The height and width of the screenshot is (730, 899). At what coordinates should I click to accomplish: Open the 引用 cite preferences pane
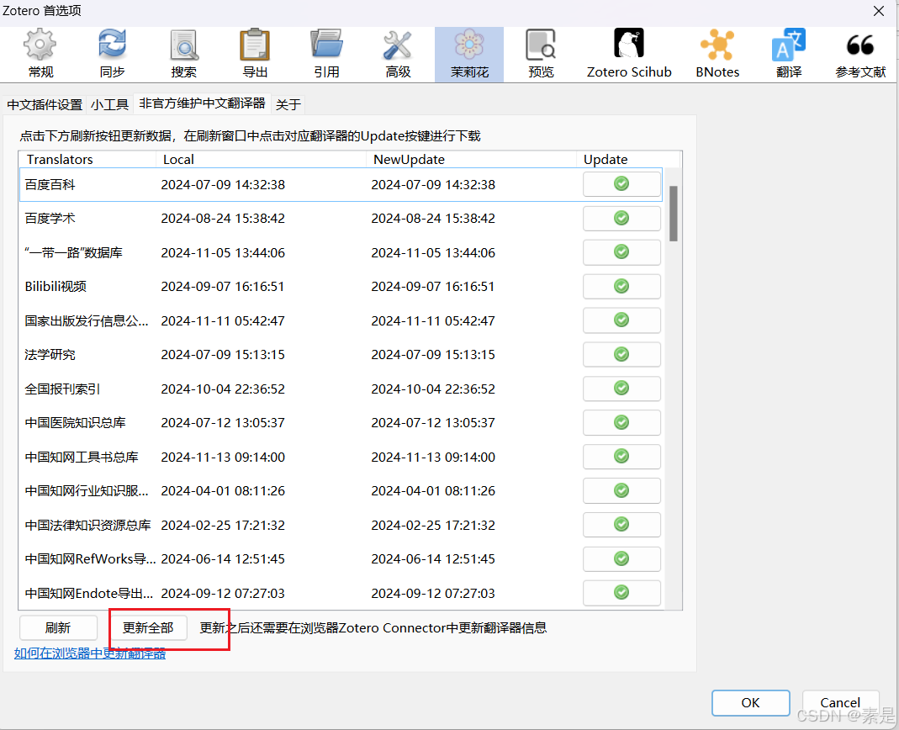[x=326, y=55]
